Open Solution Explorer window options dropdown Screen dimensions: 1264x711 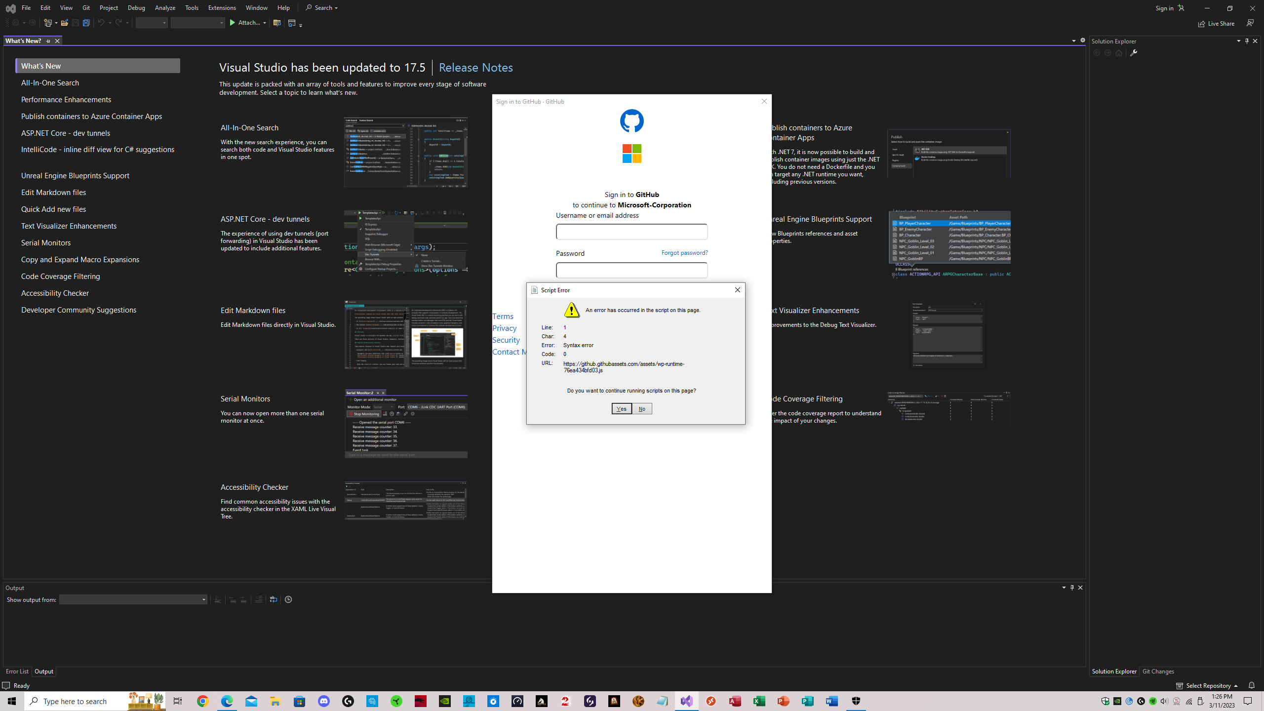(1239, 41)
